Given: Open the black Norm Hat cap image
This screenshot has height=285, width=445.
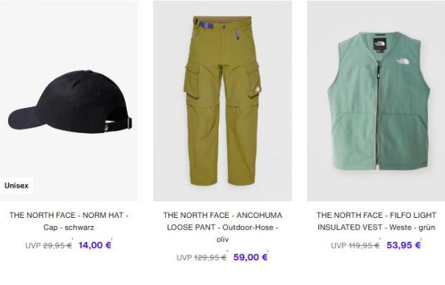Looking at the screenshot, I should click(x=69, y=101).
